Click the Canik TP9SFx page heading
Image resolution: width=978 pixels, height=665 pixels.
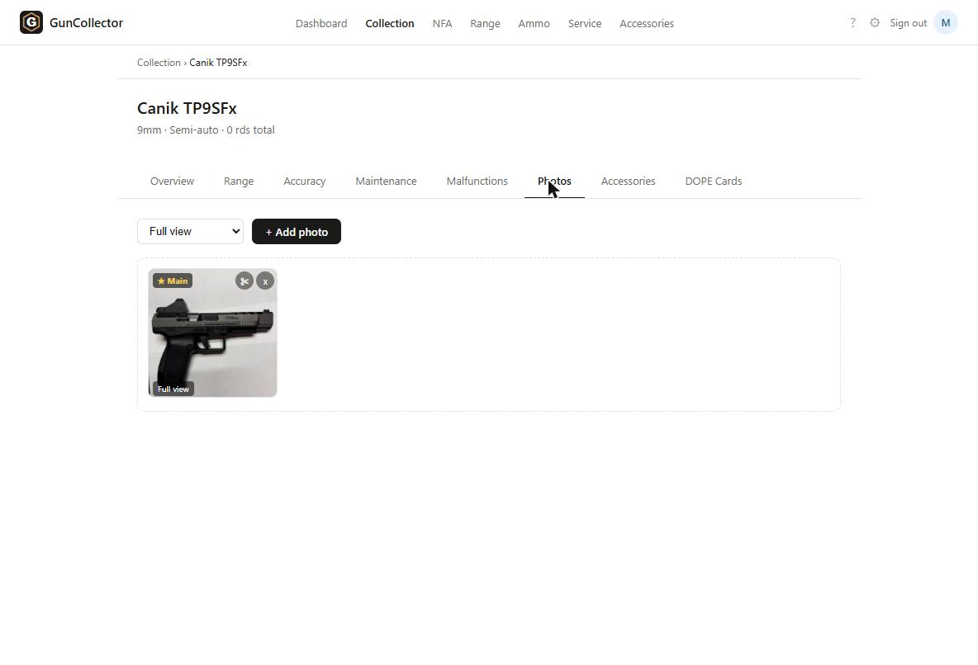188,108
